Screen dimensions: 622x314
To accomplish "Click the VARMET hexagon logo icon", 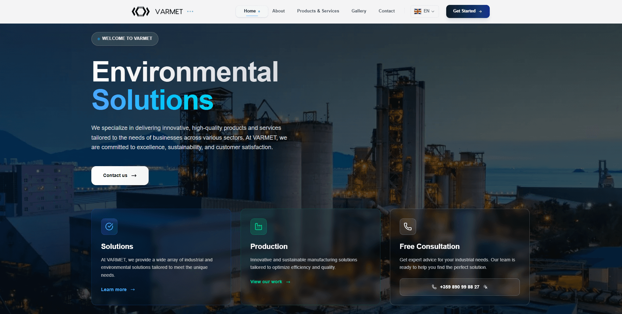I will point(140,12).
